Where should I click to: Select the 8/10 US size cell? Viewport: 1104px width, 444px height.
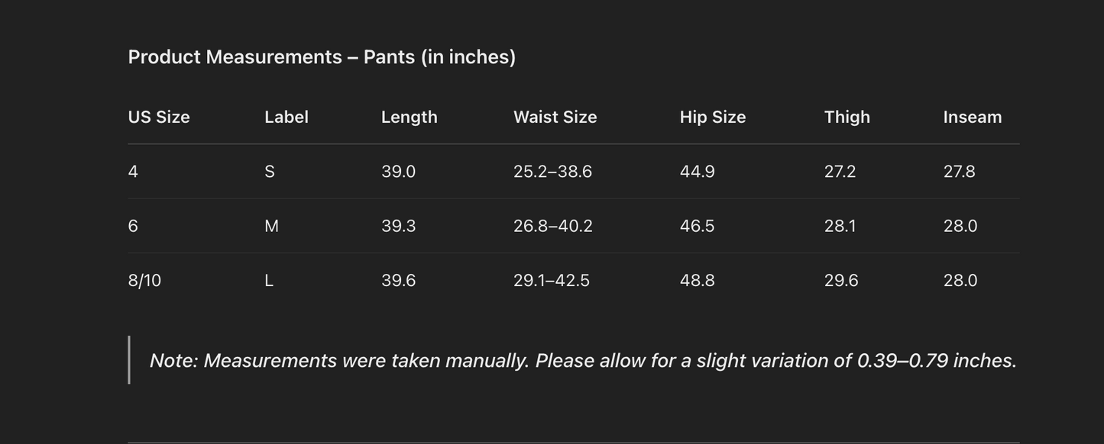(145, 281)
